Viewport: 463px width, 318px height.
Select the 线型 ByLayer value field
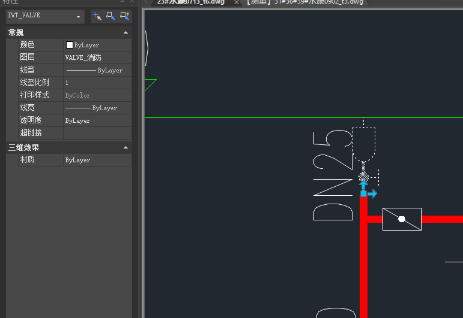97,71
